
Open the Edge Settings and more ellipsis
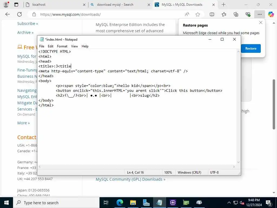pos(259,14)
